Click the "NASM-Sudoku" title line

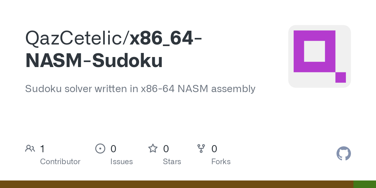[x=94, y=60]
